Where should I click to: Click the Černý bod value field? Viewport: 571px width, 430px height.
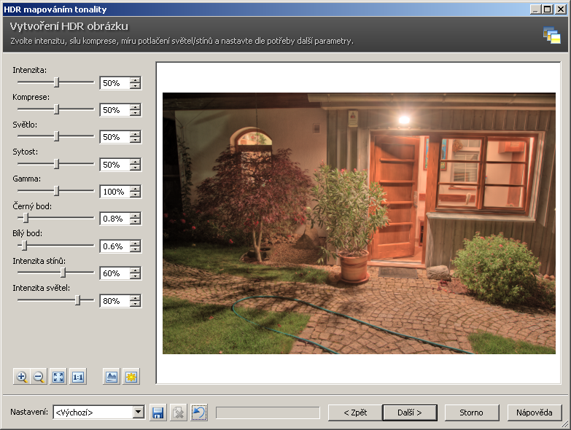click(x=114, y=219)
